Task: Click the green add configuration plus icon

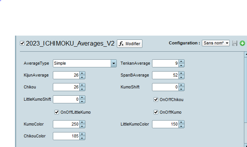Action: (x=242, y=43)
